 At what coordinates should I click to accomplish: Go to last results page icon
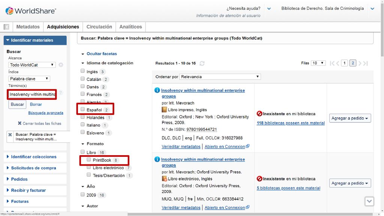tap(366, 63)
